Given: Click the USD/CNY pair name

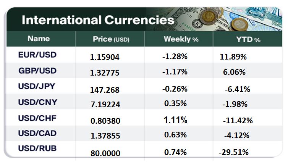Looking at the screenshot, I should tap(37, 102).
